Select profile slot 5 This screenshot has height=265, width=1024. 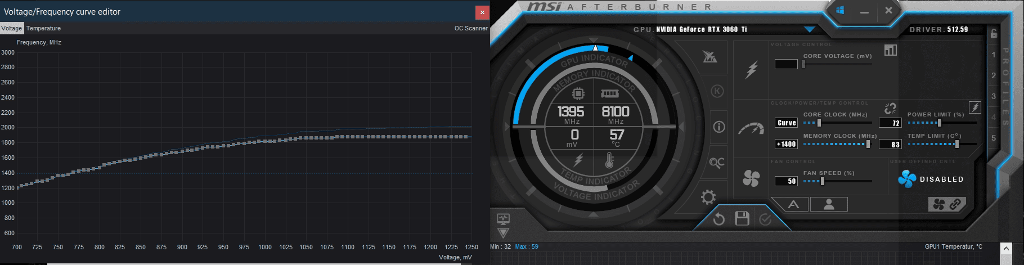tap(994, 138)
